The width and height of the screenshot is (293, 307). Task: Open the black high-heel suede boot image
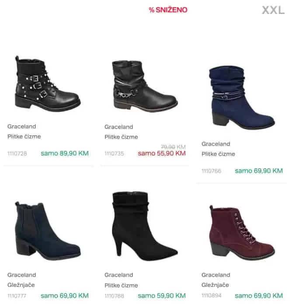(145, 226)
